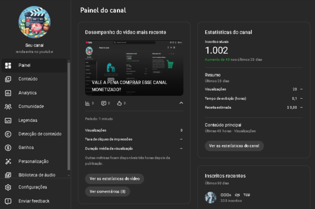Viewport: 315px width, 209px height.
Task: Click the 338 inscritos subscriber text
Action: (x=231, y=201)
